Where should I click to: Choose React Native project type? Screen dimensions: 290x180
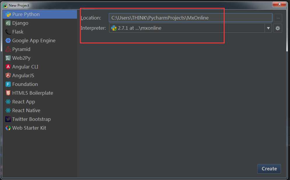(40, 110)
